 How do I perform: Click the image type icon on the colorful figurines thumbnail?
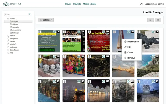[x=83, y=57]
